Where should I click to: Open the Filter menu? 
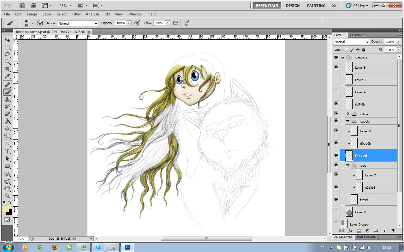point(76,14)
